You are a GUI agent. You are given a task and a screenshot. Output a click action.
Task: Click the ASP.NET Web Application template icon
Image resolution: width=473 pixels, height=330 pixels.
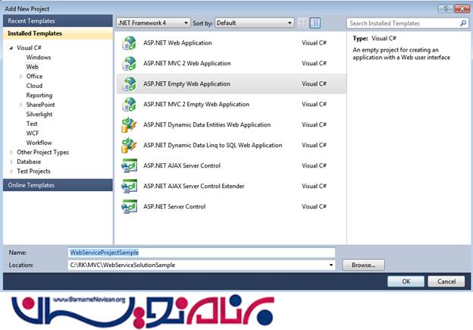coord(130,43)
